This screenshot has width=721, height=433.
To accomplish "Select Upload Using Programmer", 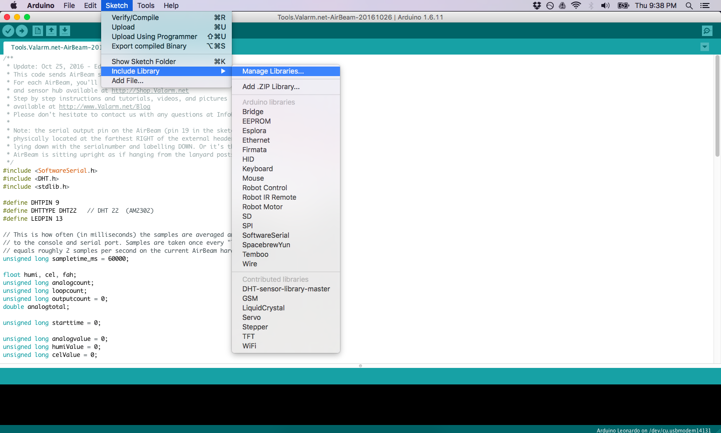I will (166, 37).
